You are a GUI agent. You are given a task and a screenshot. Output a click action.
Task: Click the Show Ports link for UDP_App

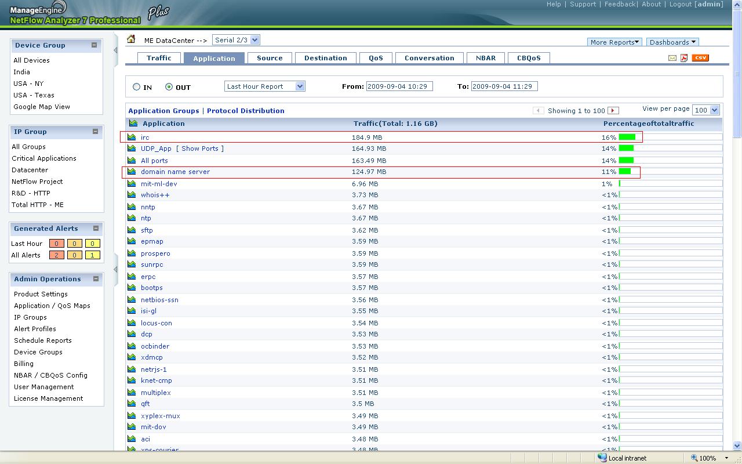click(x=200, y=148)
